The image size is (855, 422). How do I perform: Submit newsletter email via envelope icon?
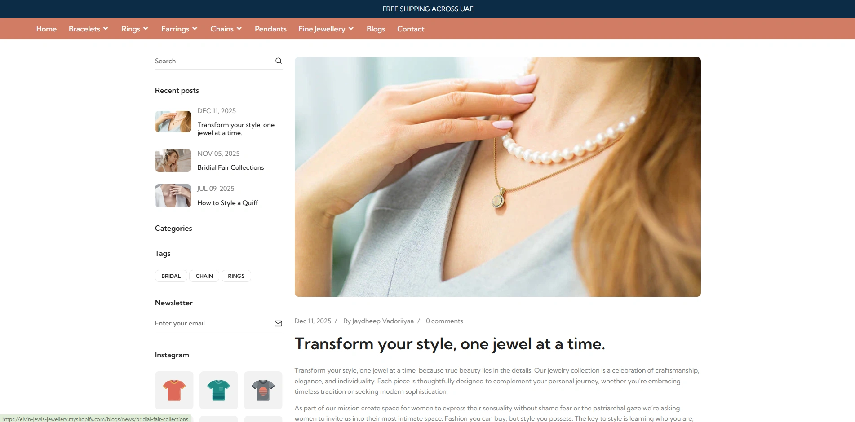(x=278, y=323)
